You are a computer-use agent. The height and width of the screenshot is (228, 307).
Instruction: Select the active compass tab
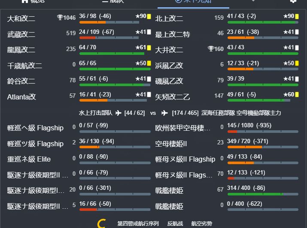click(193, 1)
